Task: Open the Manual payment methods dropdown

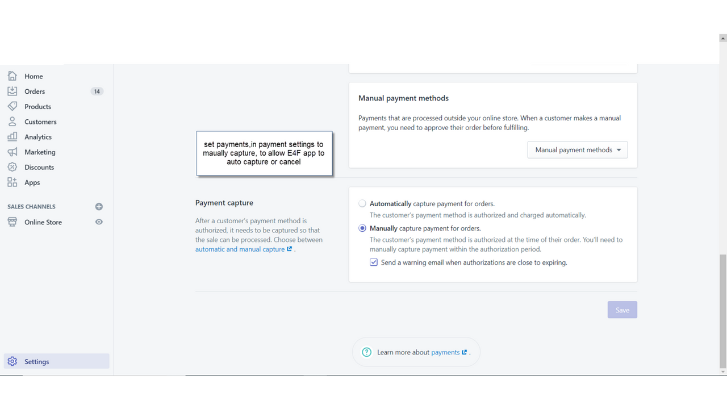Action: tap(577, 149)
